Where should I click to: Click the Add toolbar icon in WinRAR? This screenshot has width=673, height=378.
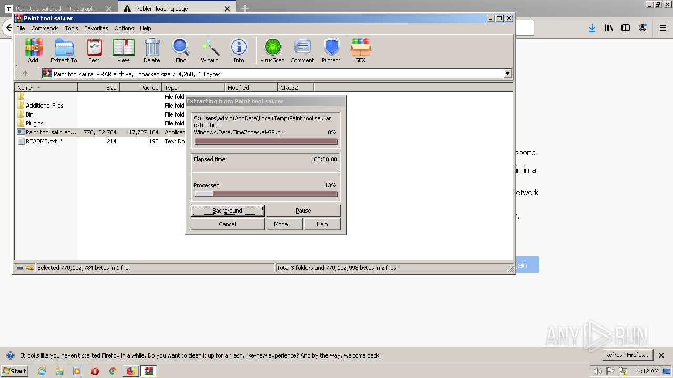point(33,51)
